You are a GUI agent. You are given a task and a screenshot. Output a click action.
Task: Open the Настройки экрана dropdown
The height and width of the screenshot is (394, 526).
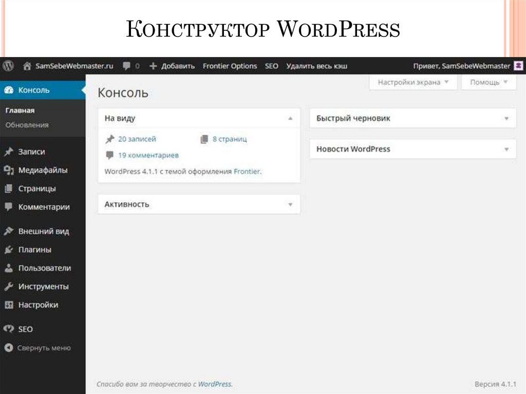(x=412, y=82)
